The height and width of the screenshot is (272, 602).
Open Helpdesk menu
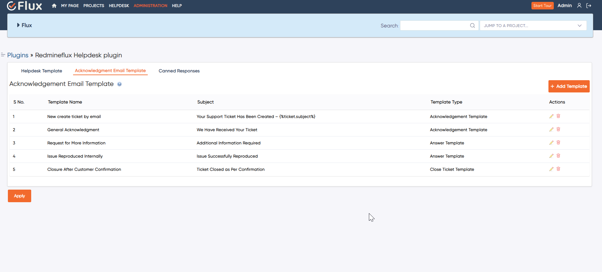pyautogui.click(x=119, y=6)
